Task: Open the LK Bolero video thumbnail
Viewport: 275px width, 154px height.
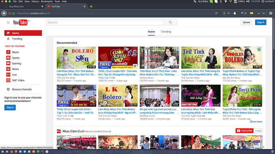Action: (x=118, y=96)
